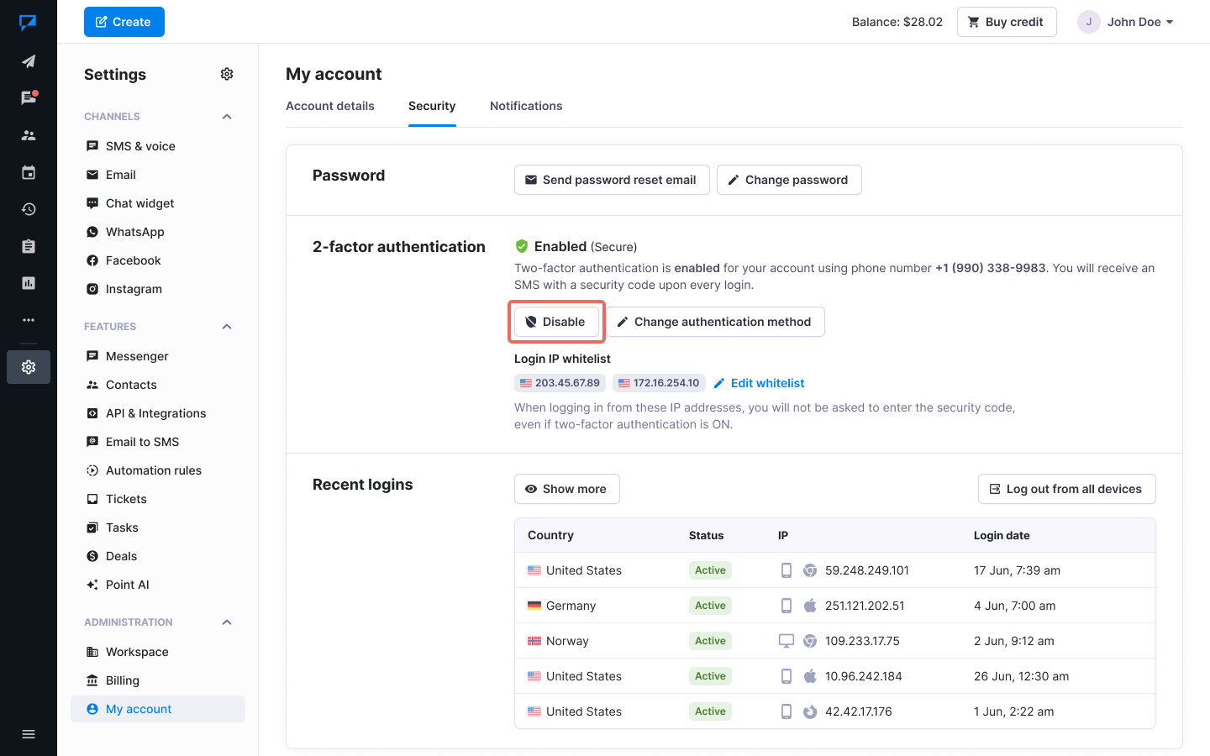Click Edit whitelist link
This screenshot has height=756, width=1210.
tap(759, 382)
